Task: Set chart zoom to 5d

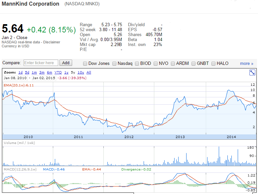Action: click(x=27, y=73)
